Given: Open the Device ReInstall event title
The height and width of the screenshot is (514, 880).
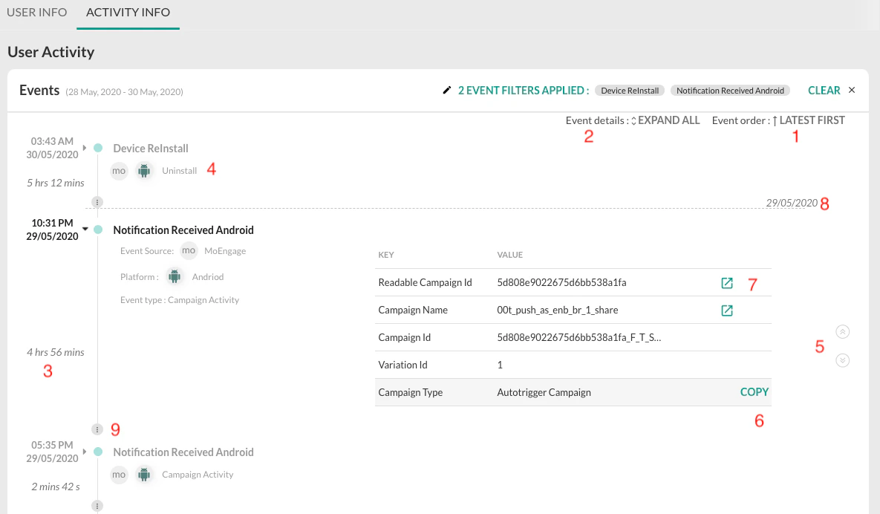Looking at the screenshot, I should point(151,148).
